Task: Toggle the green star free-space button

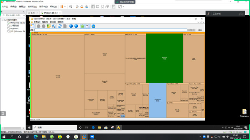Action: pos(82,26)
